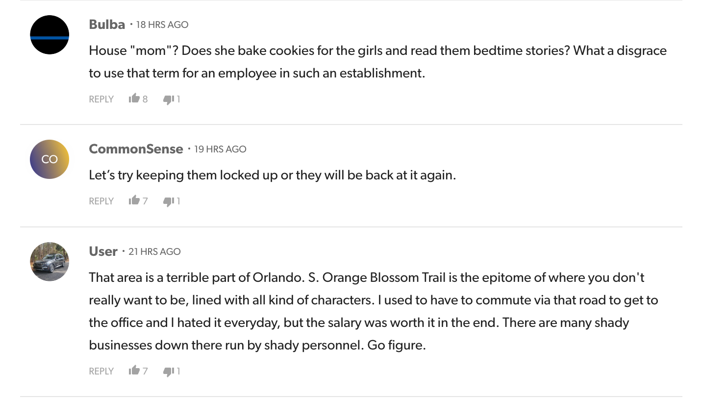This screenshot has width=703, height=398.
Task: Visit CommonSense's profile name link
Action: [x=136, y=149]
